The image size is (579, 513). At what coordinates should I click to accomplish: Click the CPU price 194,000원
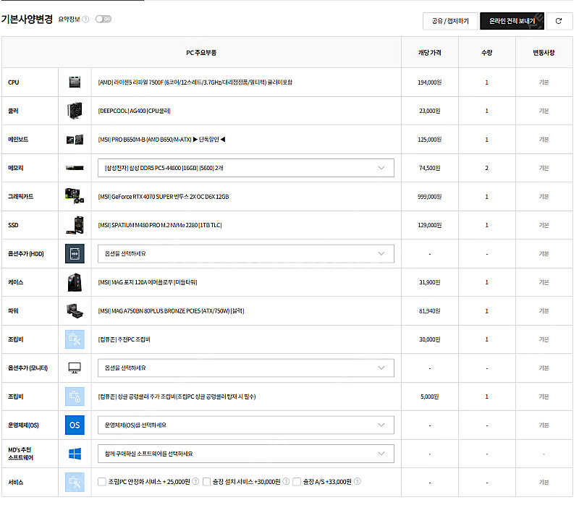(429, 82)
